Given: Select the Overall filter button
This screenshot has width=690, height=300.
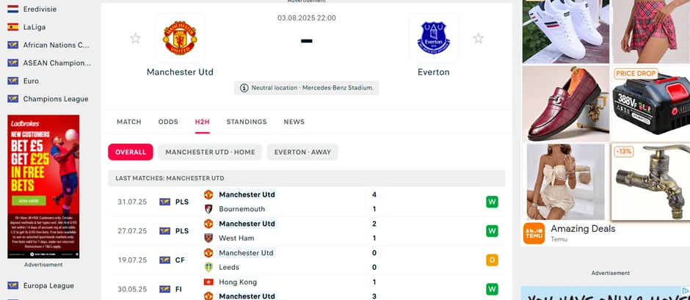Looking at the screenshot, I should pyautogui.click(x=131, y=153).
